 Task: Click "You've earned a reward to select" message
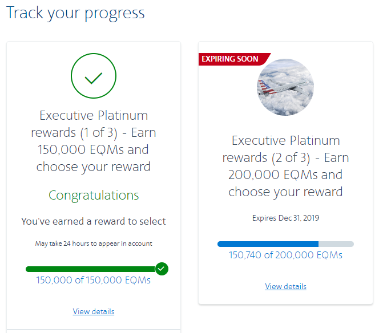(94, 221)
